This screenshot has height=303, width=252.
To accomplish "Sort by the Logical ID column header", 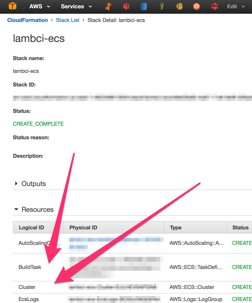I will 31,228.
